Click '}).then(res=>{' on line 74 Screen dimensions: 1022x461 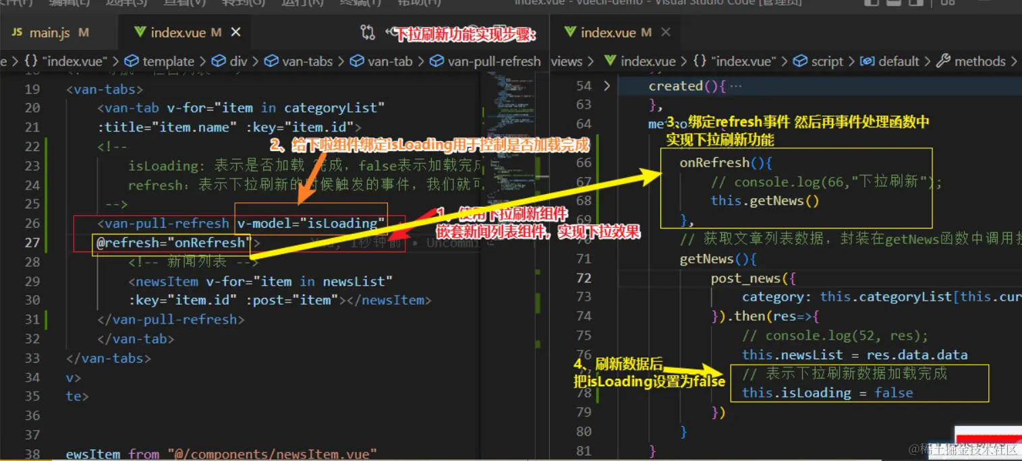click(765, 316)
